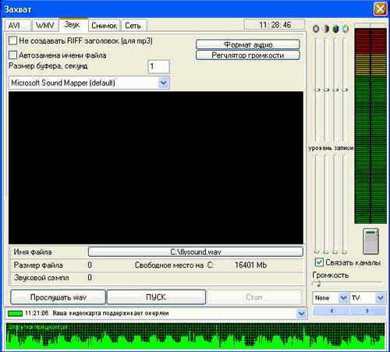Click the 'Звуковой сэмпл' label
Viewport: 390px width, 352px height.
point(41,278)
